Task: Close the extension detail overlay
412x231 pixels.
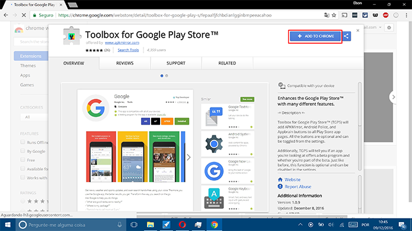Action: point(357,31)
